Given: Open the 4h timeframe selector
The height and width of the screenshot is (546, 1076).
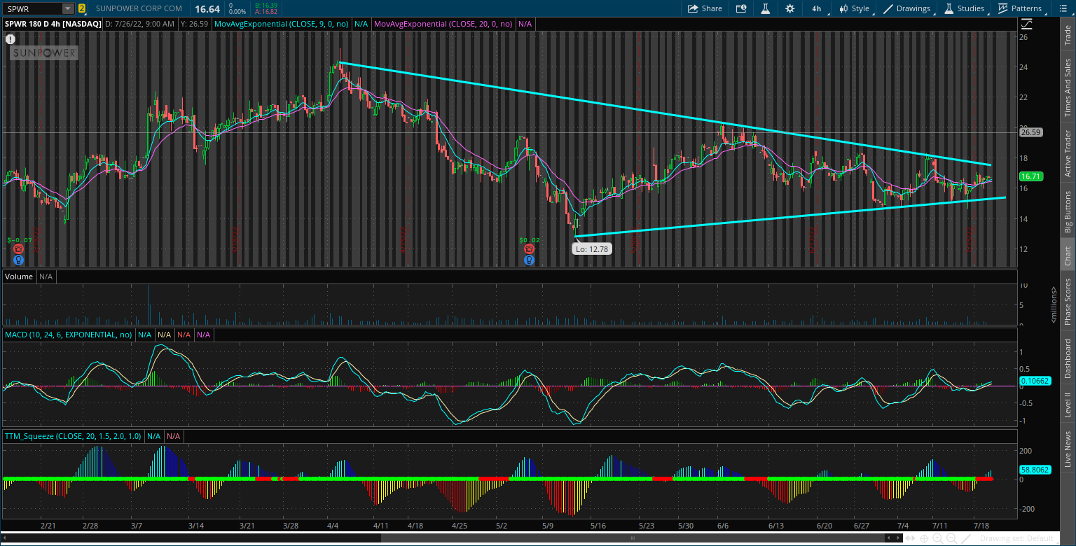Looking at the screenshot, I should pyautogui.click(x=816, y=8).
